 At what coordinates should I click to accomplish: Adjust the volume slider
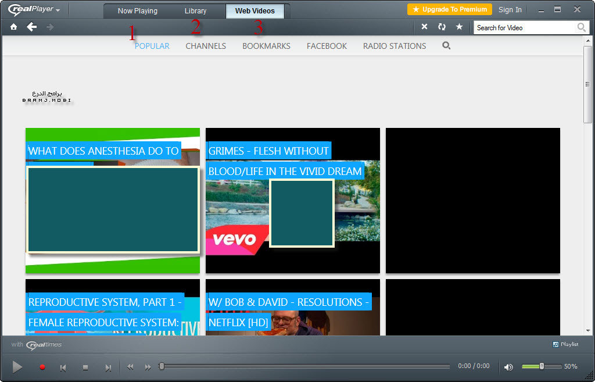click(x=542, y=366)
